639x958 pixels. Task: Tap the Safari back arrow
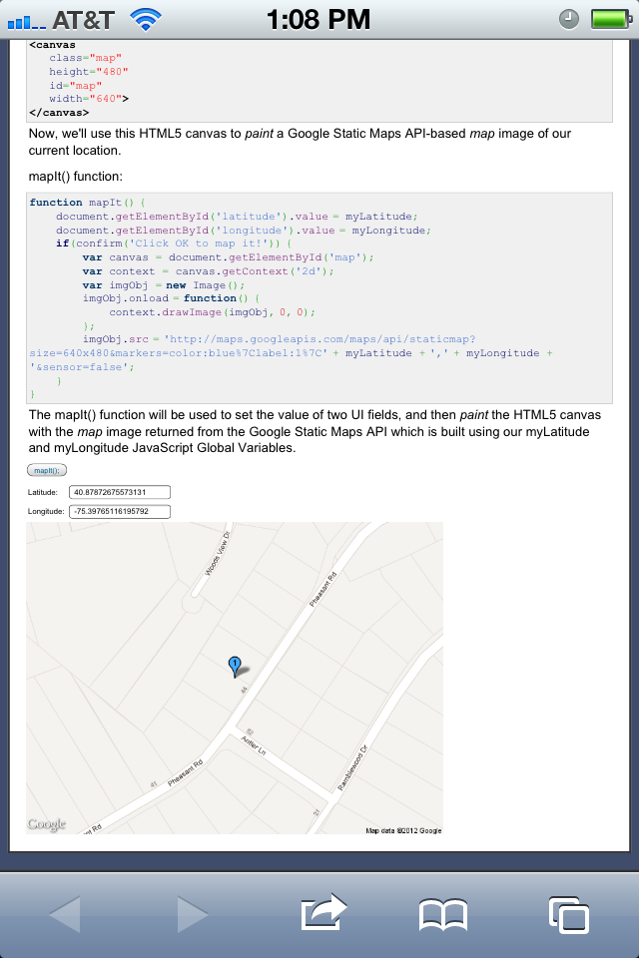coord(66,914)
